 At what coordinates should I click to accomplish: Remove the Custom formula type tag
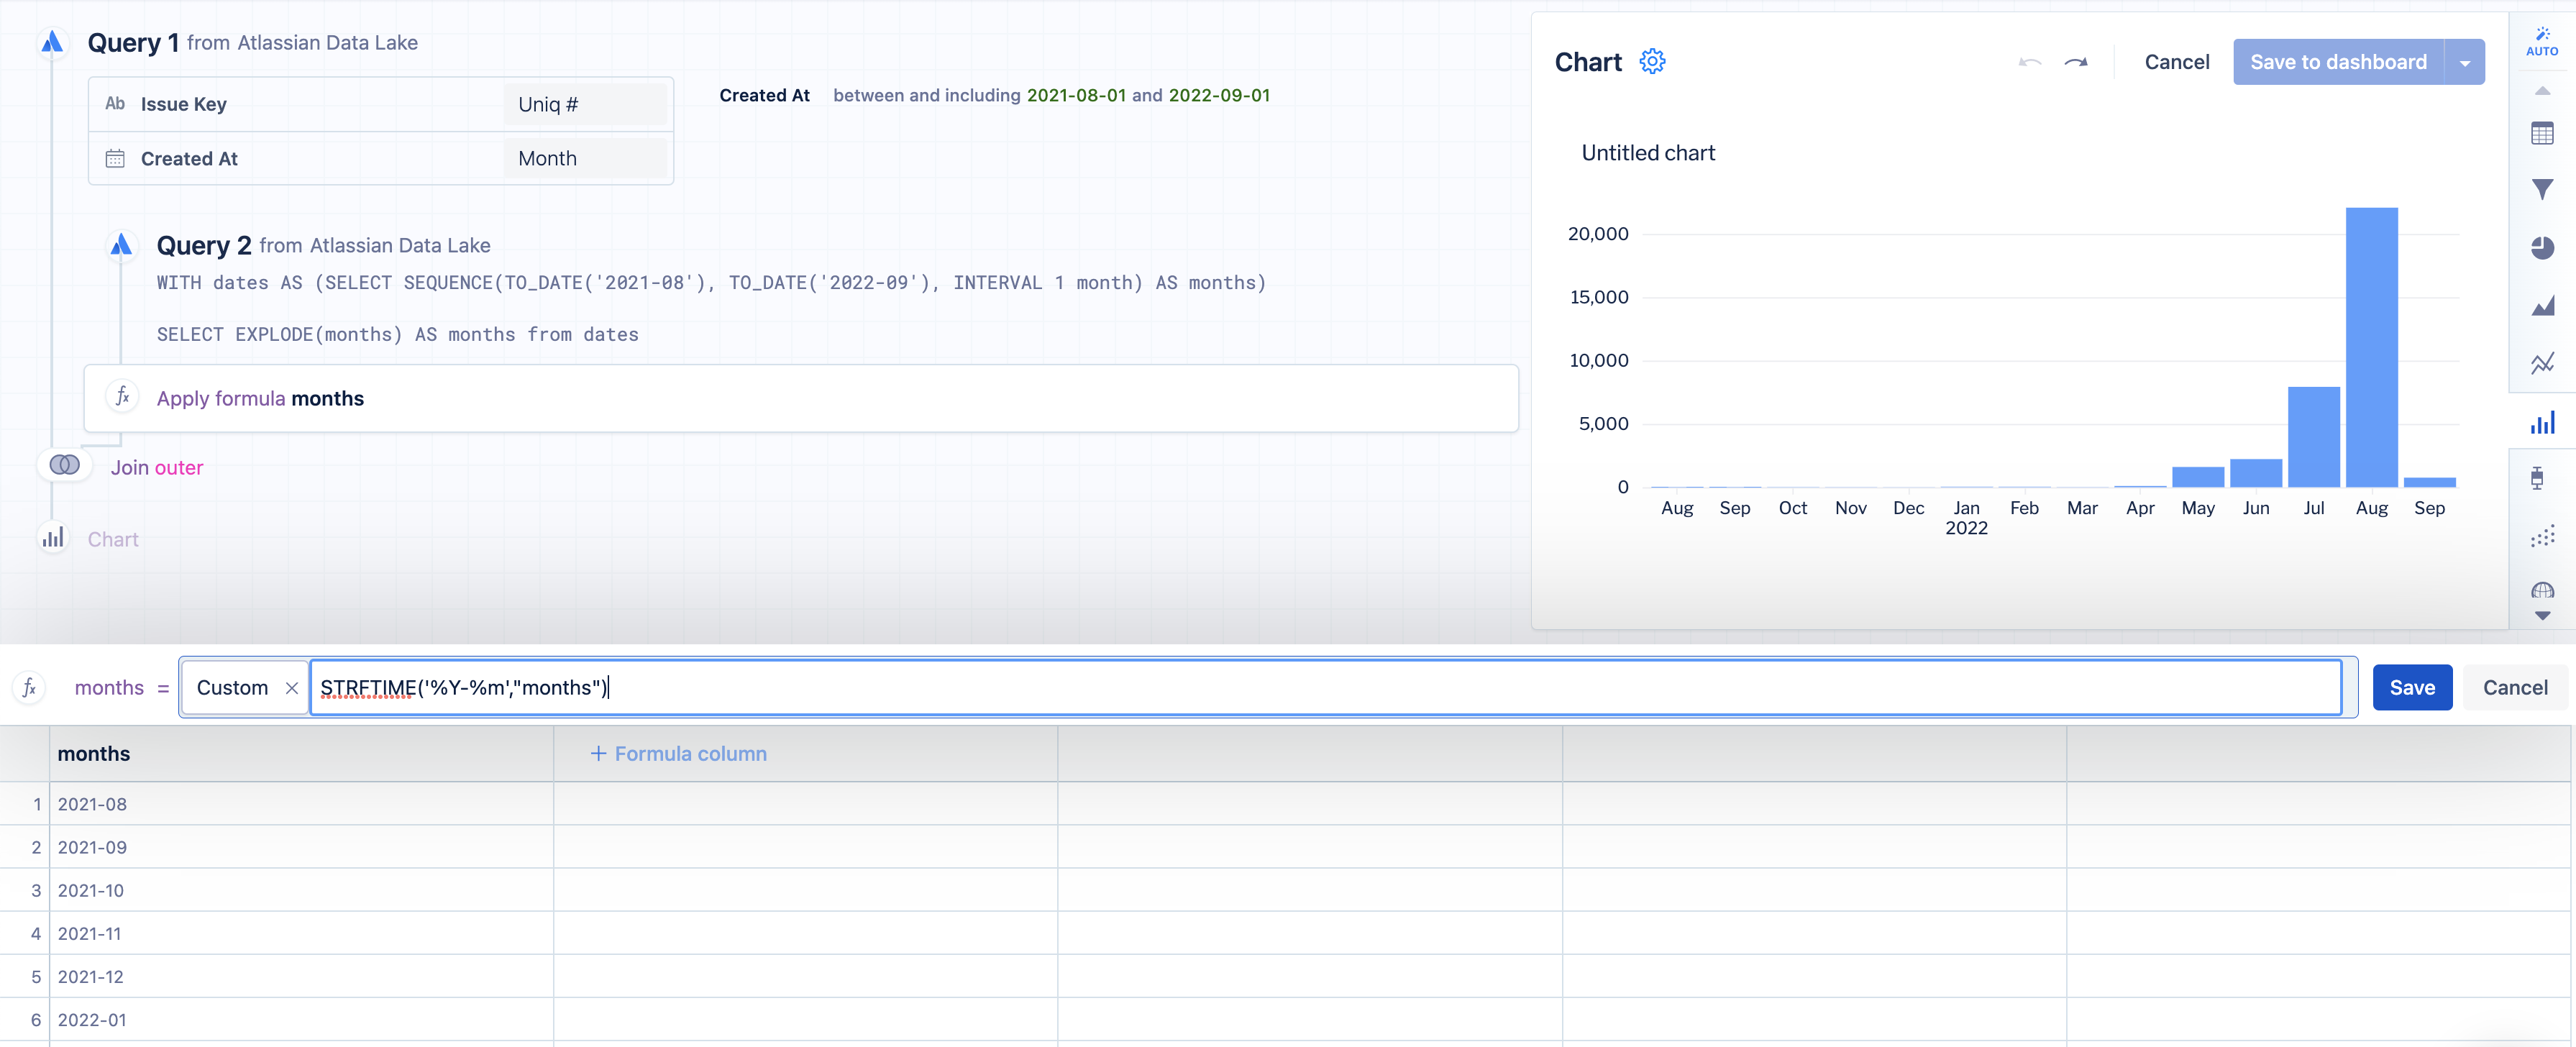pyautogui.click(x=291, y=688)
